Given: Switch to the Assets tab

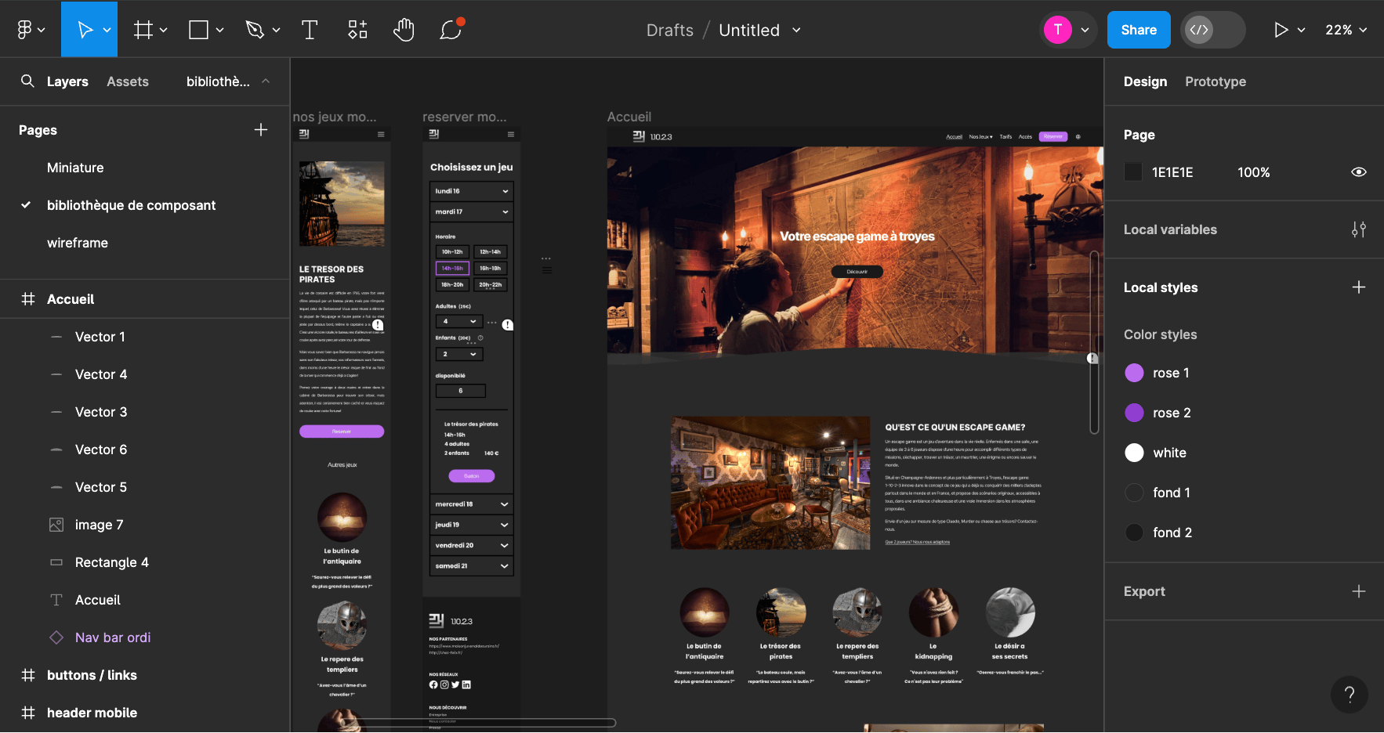Looking at the screenshot, I should (128, 81).
